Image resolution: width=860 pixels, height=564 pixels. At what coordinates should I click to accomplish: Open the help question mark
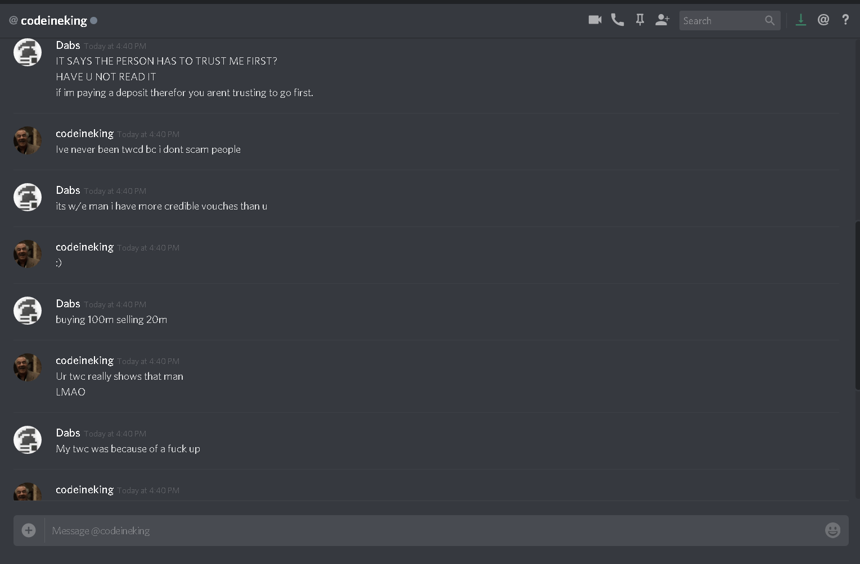(845, 20)
